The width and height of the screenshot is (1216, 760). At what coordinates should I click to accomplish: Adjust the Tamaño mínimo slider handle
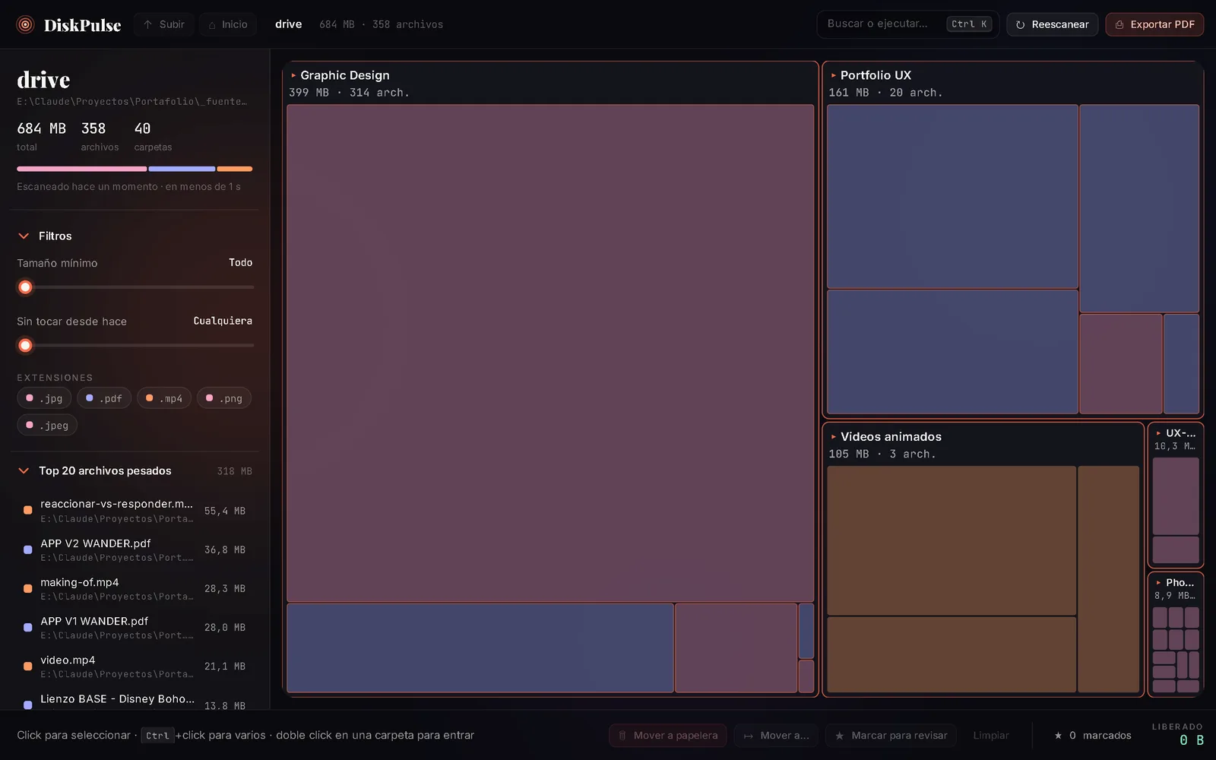coord(25,287)
